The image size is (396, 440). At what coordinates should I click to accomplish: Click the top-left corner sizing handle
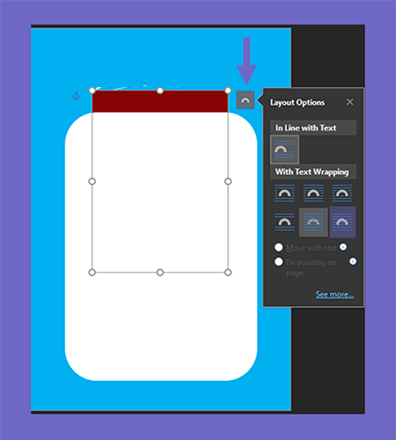click(x=92, y=91)
